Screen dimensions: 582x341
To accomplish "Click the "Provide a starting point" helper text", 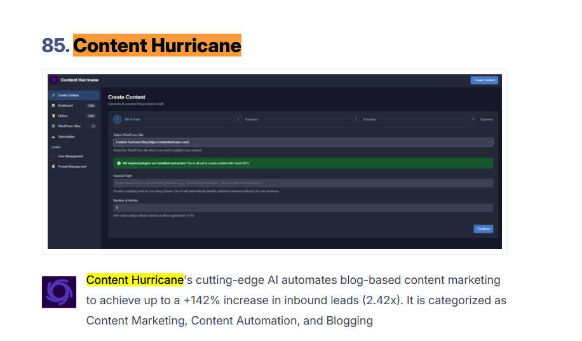I will click(196, 192).
